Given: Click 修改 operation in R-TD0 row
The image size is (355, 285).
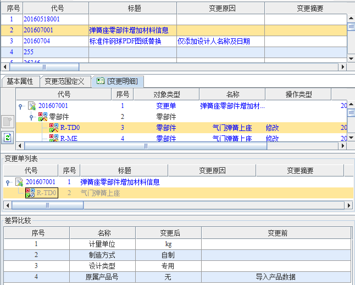Looking at the screenshot, I should 272,128.
